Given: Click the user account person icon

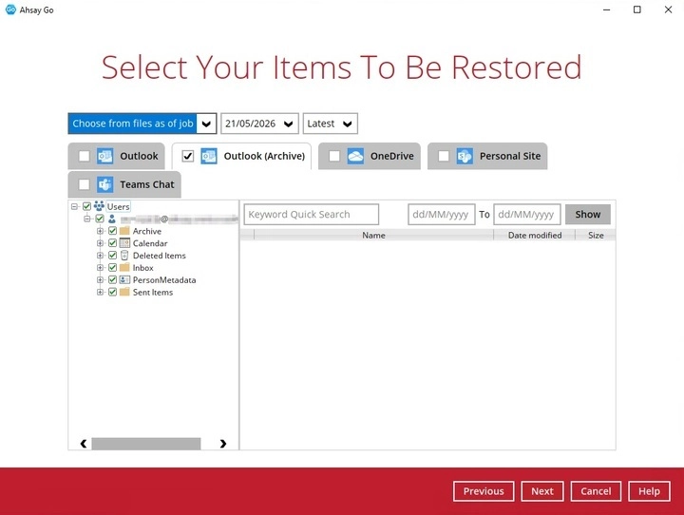Looking at the screenshot, I should pos(112,219).
